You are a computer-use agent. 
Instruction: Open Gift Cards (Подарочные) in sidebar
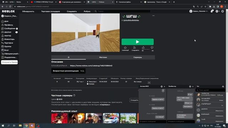pyautogui.click(x=9, y=57)
